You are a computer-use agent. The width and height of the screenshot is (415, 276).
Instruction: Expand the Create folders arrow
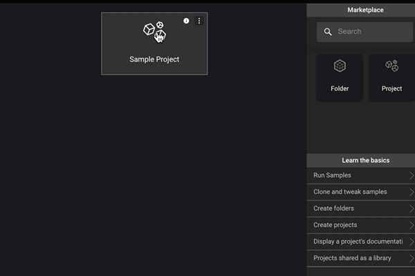[411, 208]
